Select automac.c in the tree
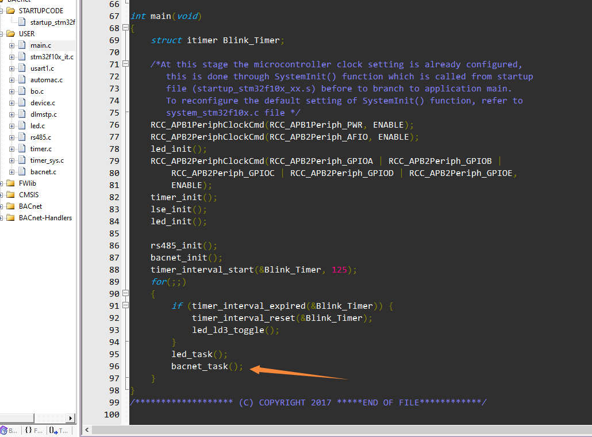The width and height of the screenshot is (592, 437). coord(47,80)
